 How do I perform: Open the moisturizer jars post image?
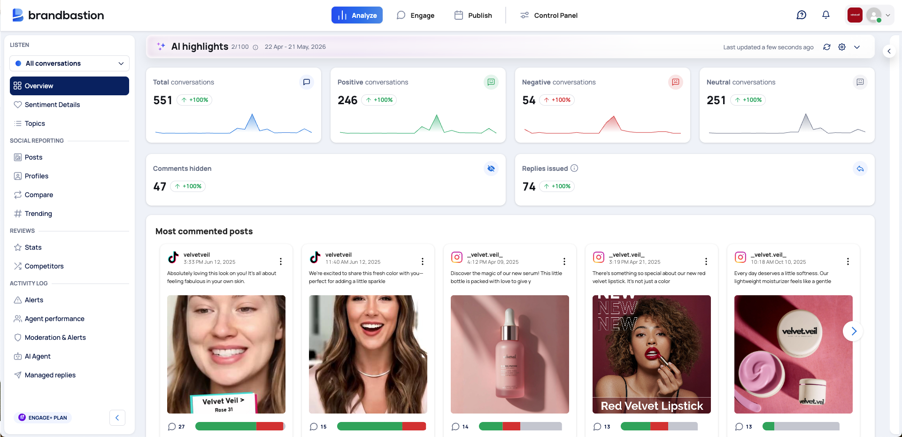tap(794, 354)
